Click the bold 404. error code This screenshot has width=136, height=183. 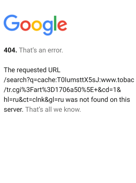click(x=11, y=50)
